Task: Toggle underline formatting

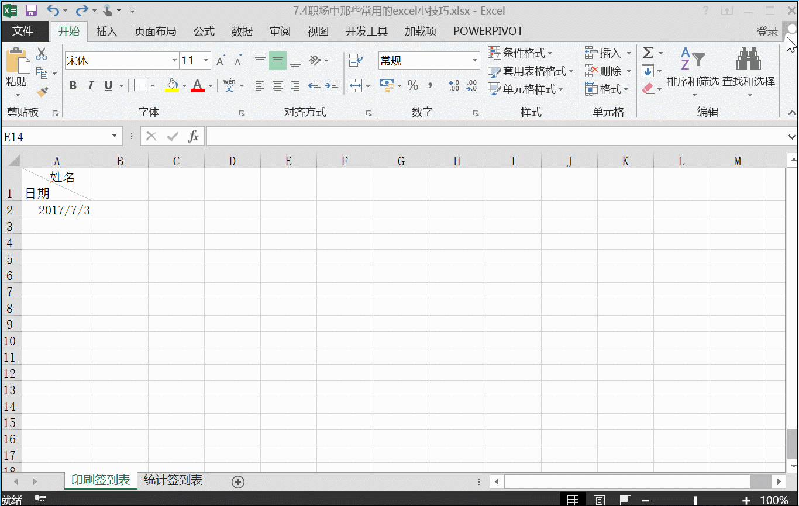Action: tap(109, 85)
